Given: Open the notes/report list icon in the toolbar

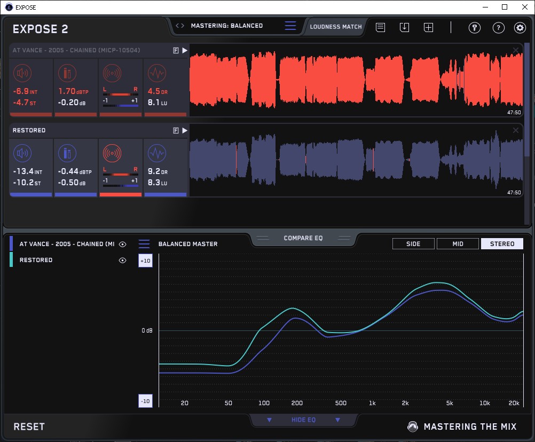Looking at the screenshot, I should coord(380,27).
